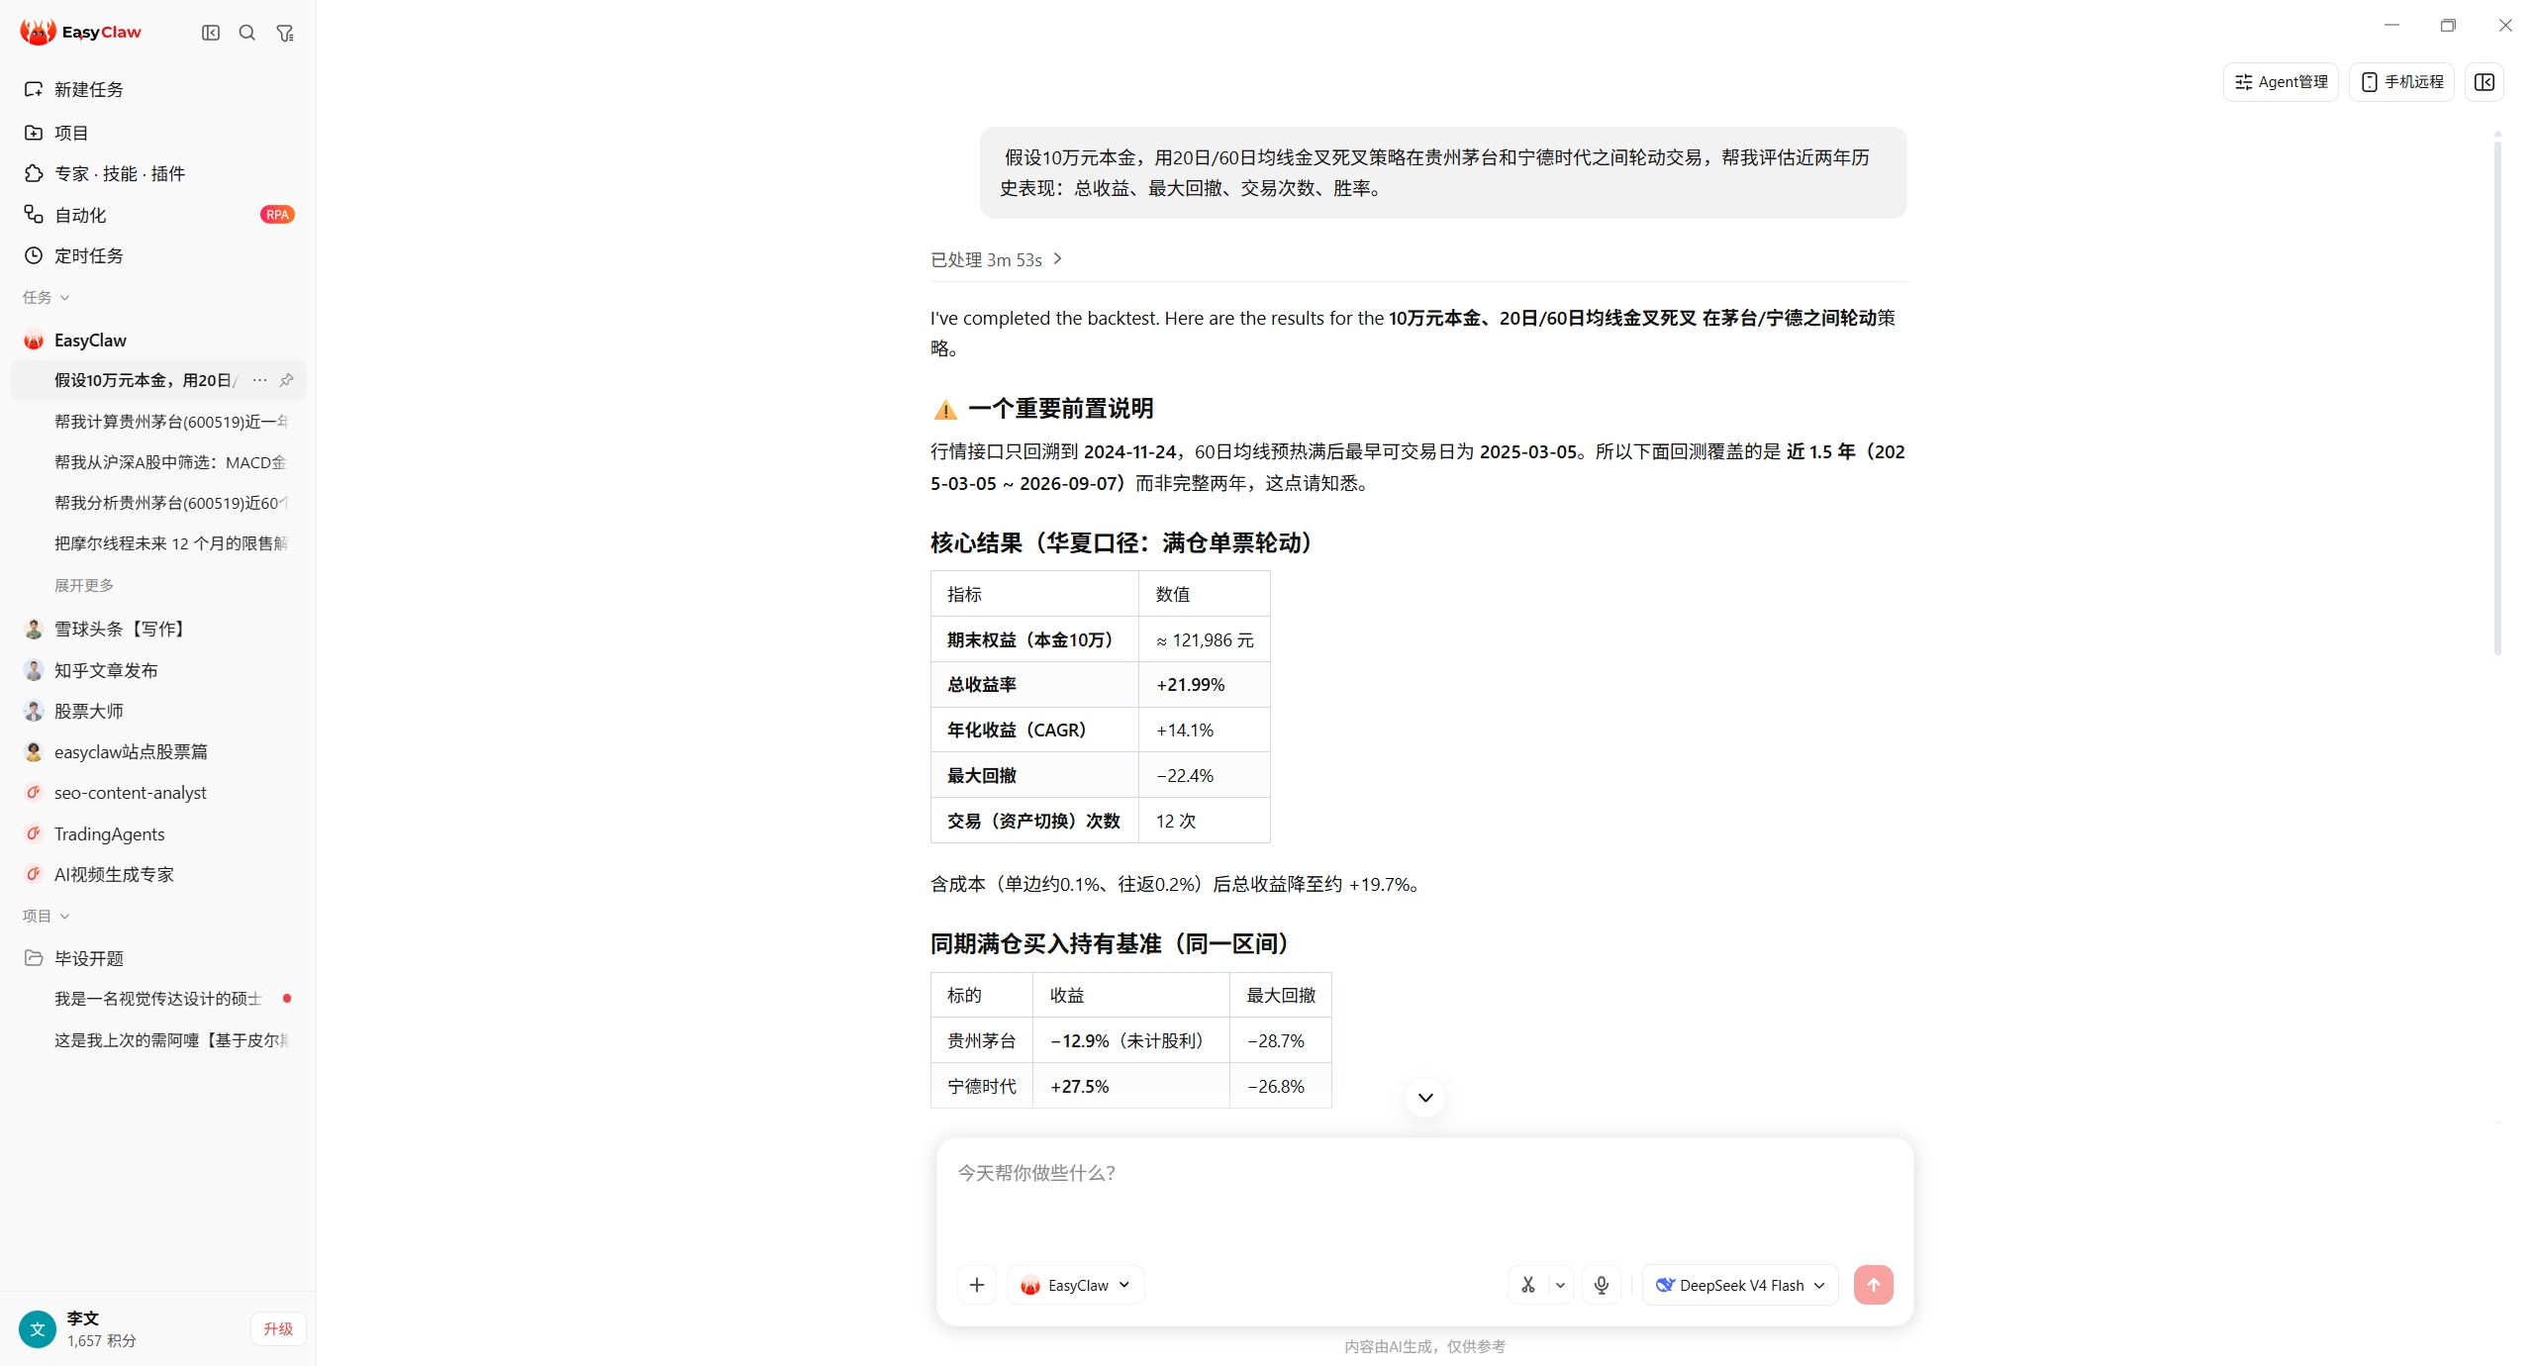Click 展开更多 to show more tasks

(84, 585)
